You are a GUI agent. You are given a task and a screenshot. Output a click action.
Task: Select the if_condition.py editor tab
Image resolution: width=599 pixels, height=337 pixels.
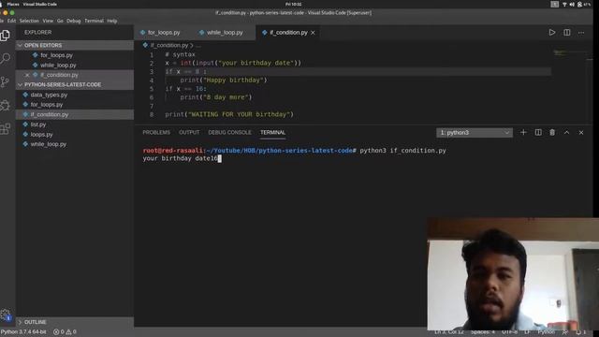tap(288, 33)
